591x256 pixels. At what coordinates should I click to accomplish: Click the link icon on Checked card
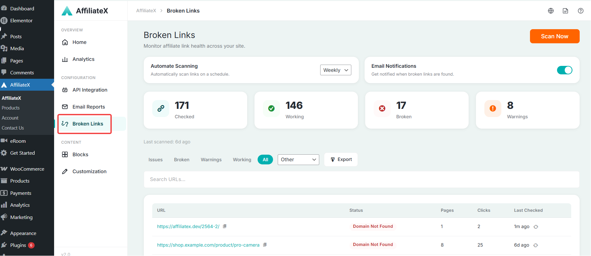click(161, 109)
